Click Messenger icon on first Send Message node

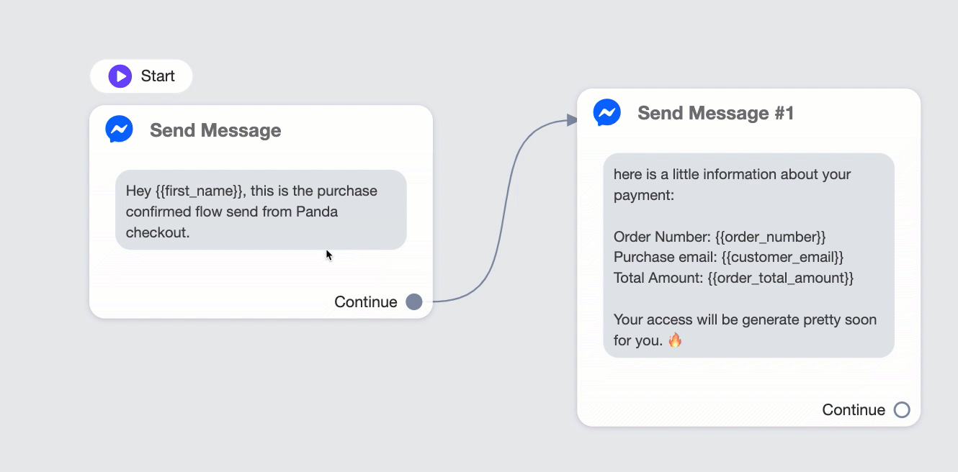tap(119, 130)
